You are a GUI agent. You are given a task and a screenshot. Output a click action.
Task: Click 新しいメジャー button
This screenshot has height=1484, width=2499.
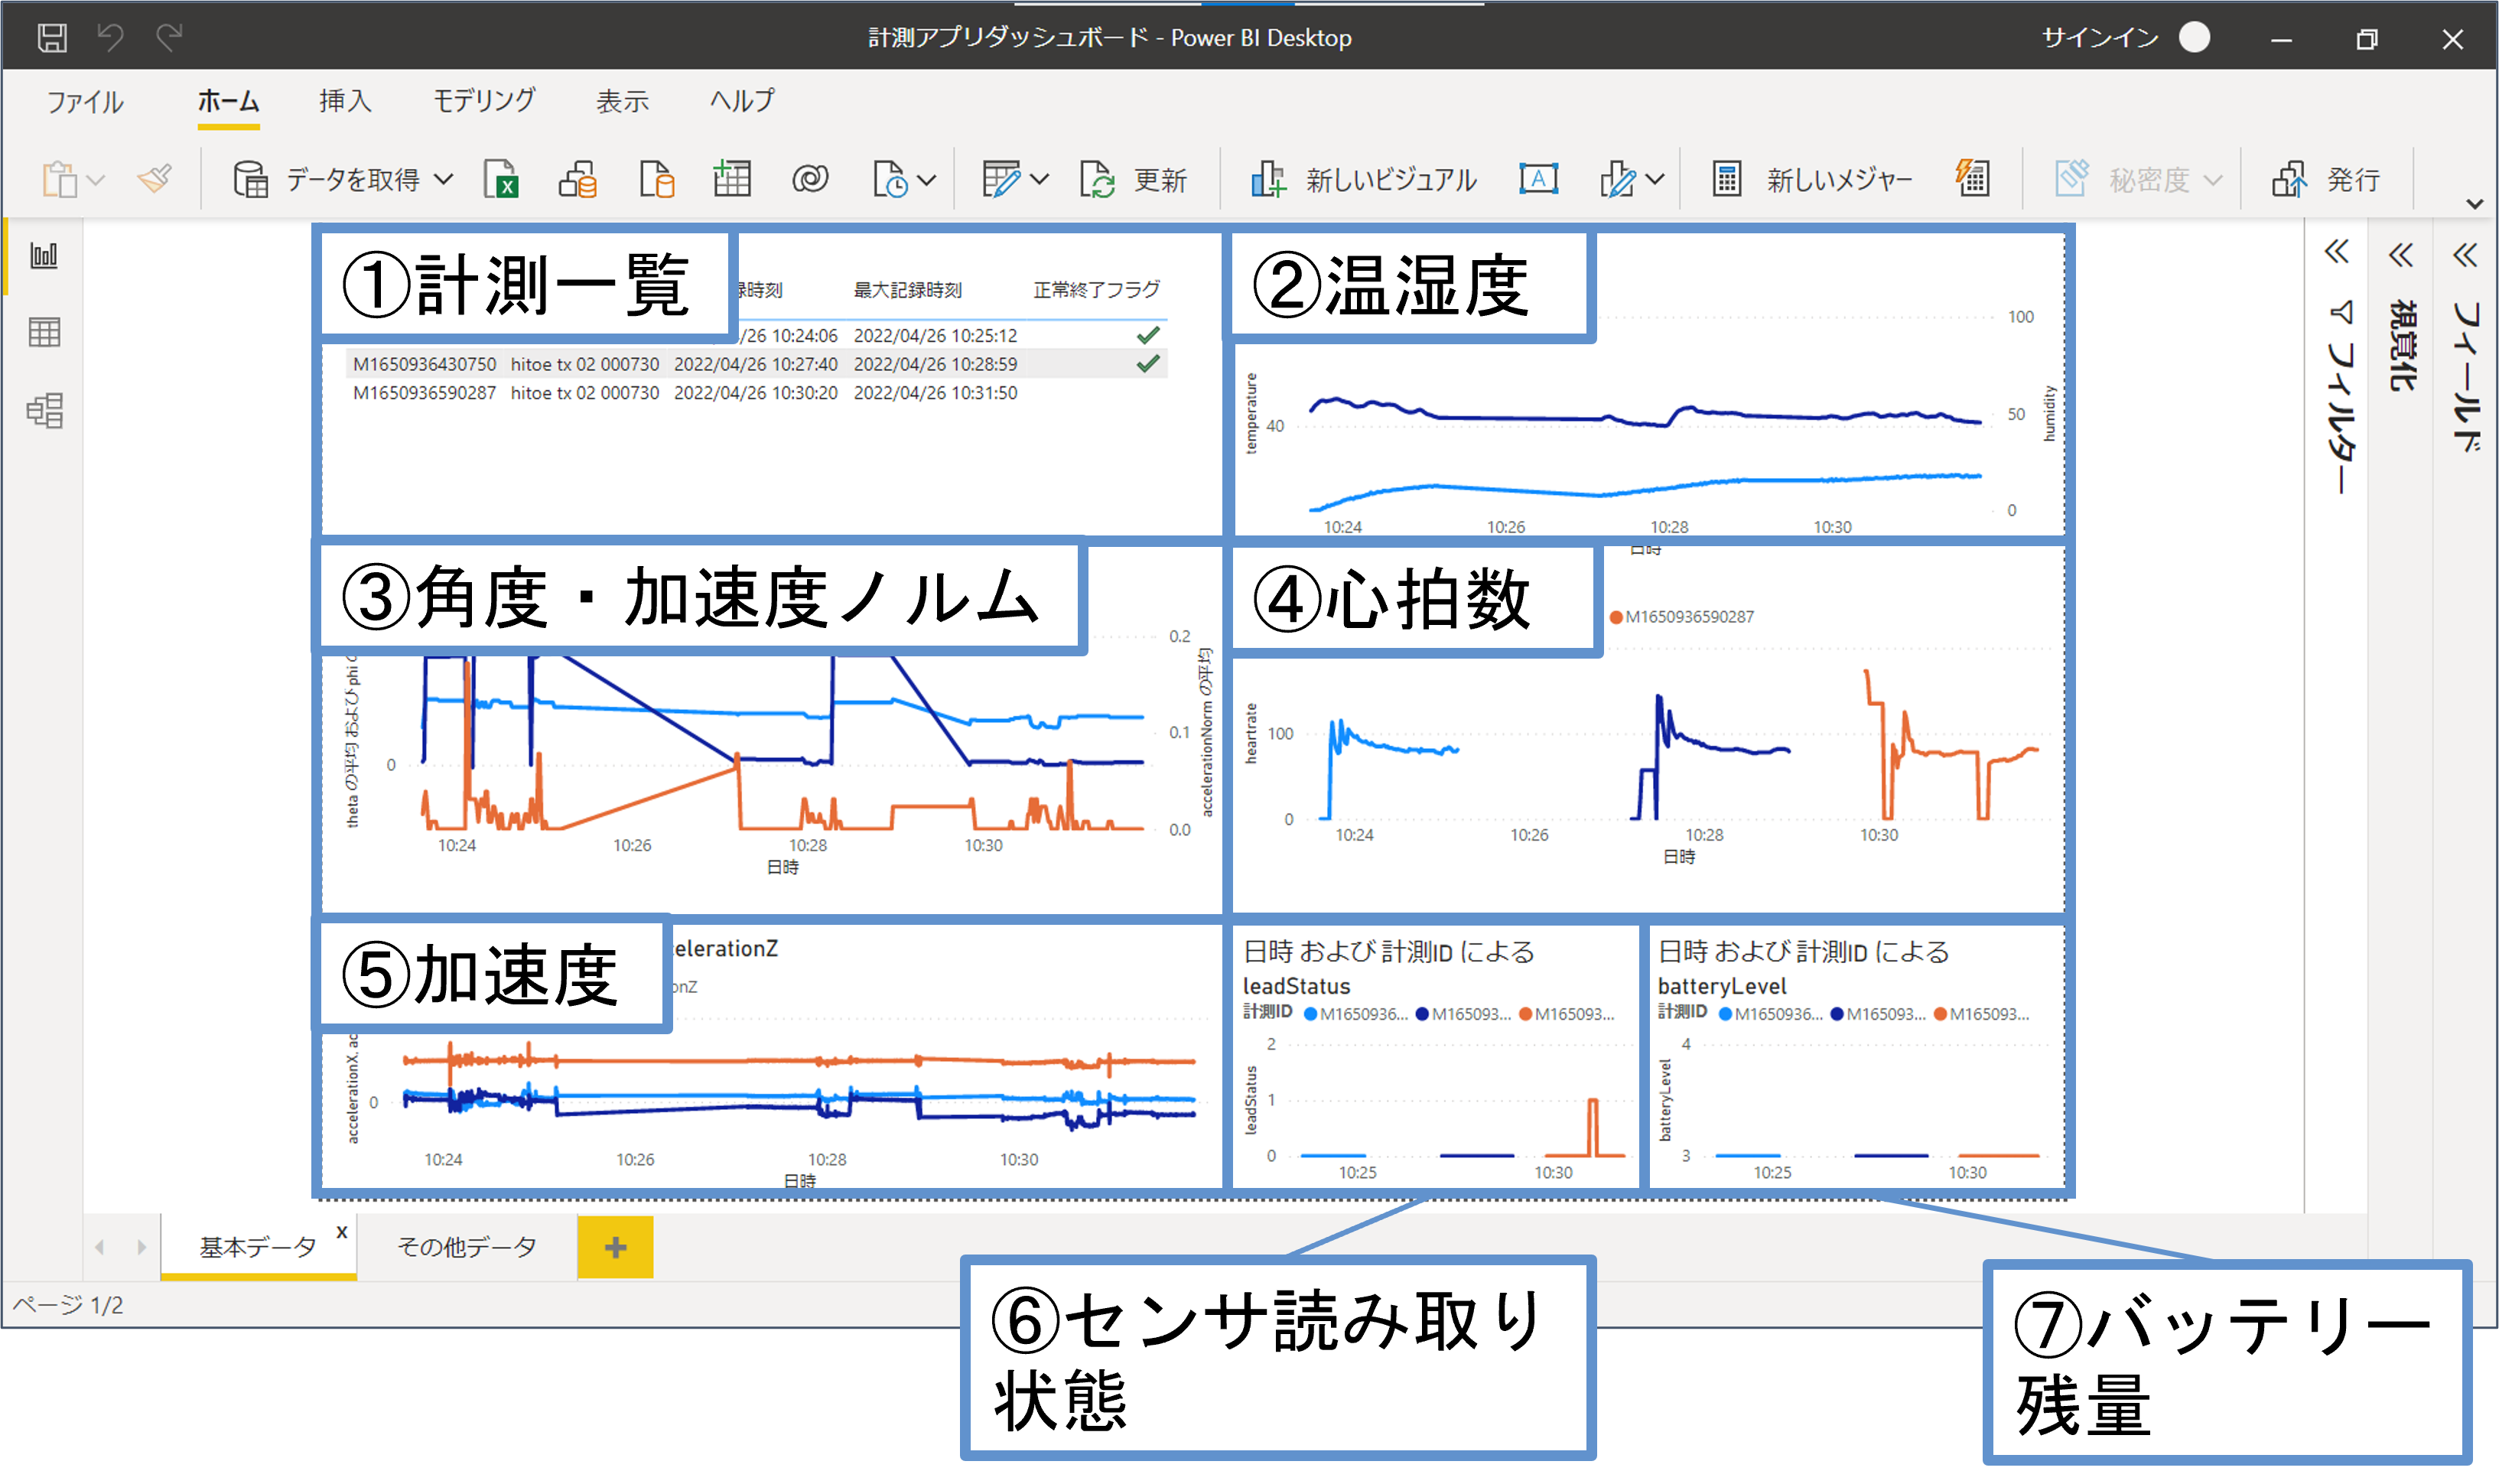(1812, 180)
